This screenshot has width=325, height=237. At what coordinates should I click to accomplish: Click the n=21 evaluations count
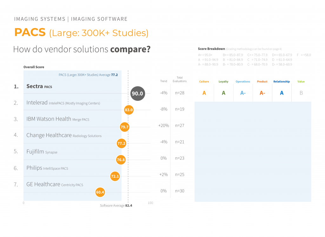(x=180, y=142)
